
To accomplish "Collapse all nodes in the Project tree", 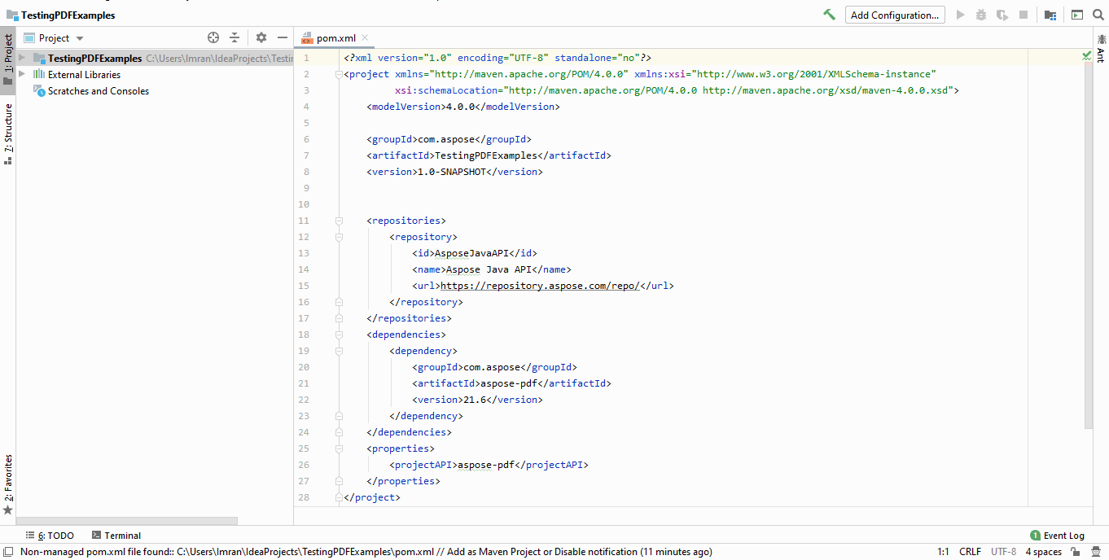I will [x=234, y=37].
